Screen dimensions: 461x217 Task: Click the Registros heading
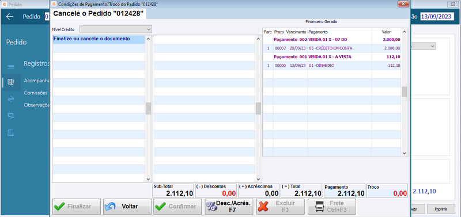click(36, 64)
